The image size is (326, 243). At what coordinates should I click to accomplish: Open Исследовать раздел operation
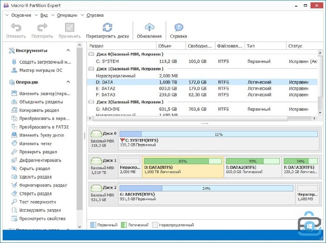tap(36, 210)
